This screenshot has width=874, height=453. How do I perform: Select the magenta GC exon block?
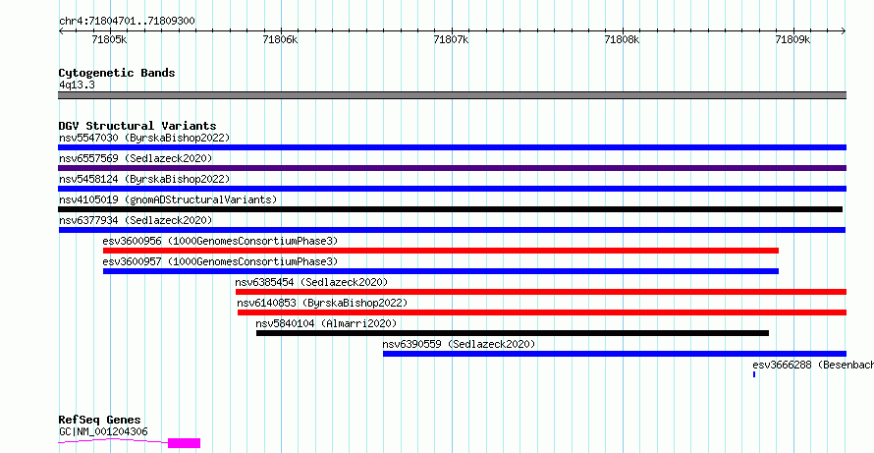[x=184, y=443]
